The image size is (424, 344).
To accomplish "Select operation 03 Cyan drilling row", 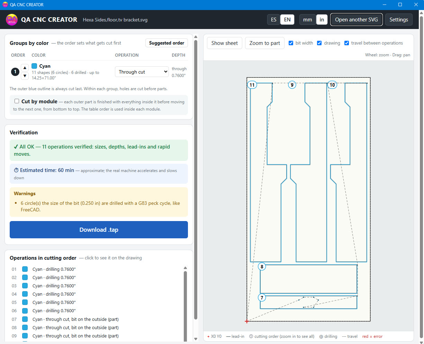I will tap(96, 286).
